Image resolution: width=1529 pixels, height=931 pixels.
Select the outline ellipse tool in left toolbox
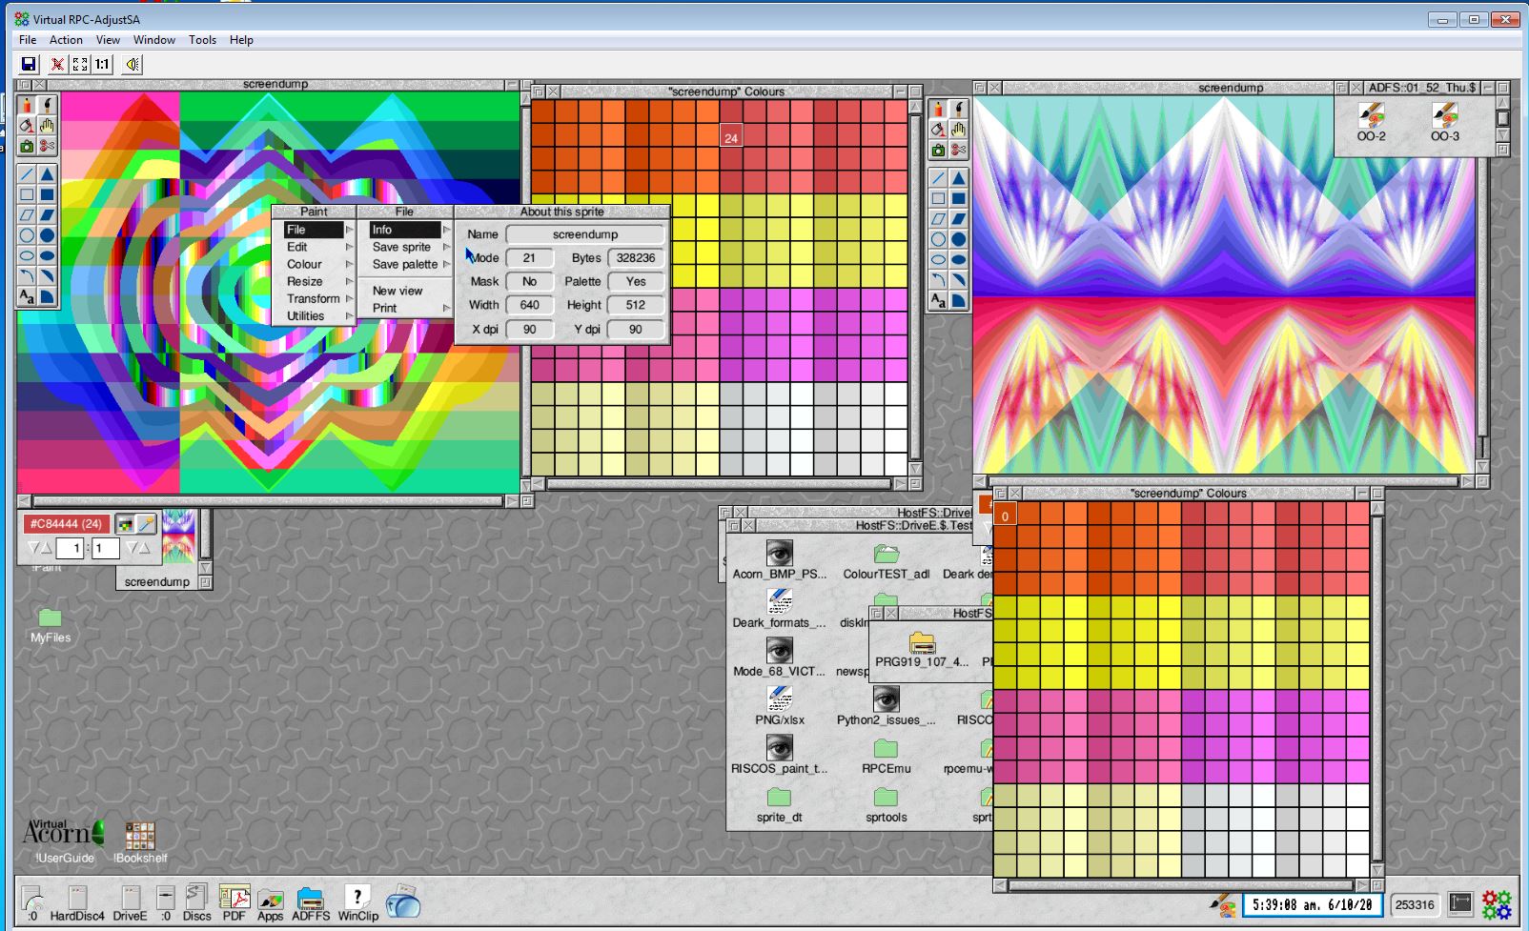[x=27, y=256]
